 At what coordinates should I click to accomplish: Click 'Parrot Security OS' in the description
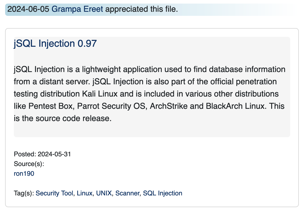(111, 106)
